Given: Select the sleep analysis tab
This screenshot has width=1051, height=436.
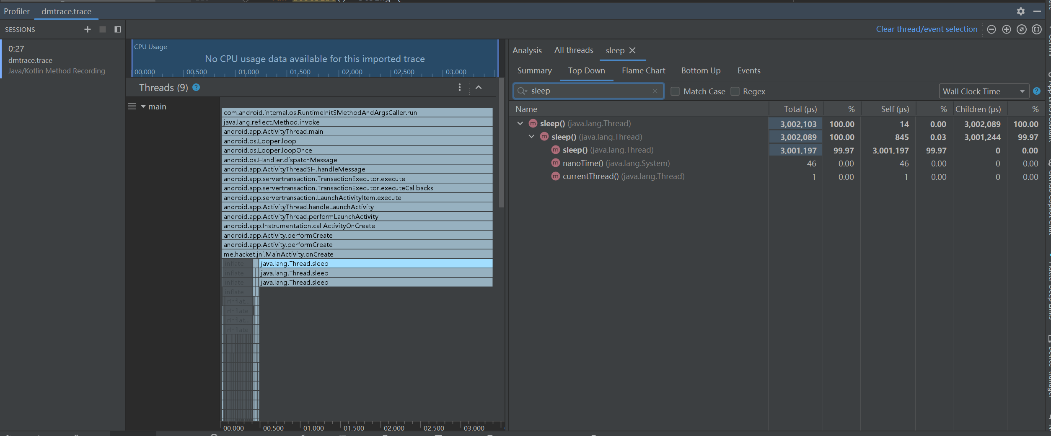Looking at the screenshot, I should [615, 50].
